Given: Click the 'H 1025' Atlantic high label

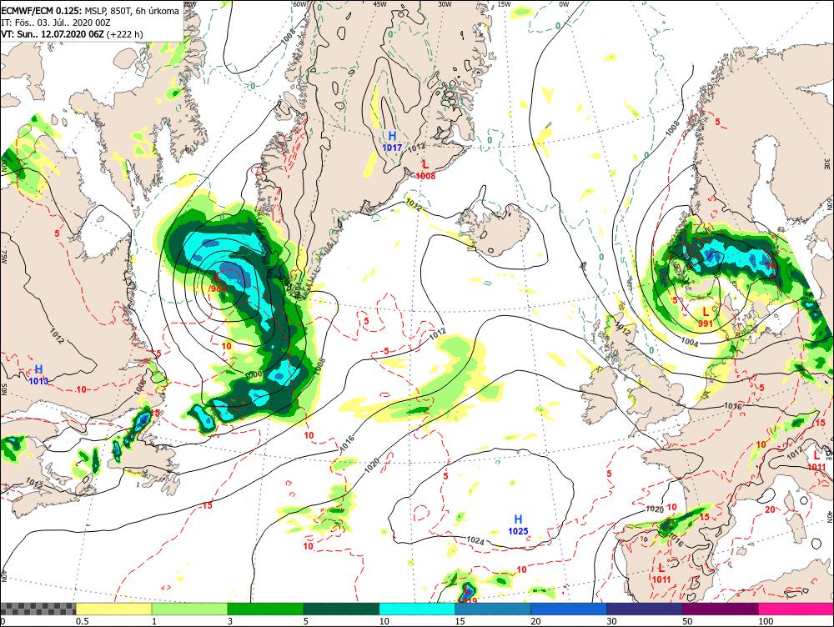Looking at the screenshot, I should click(x=518, y=525).
